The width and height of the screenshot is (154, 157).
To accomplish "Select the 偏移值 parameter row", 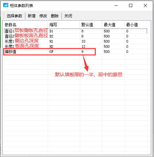I will click(x=76, y=52).
